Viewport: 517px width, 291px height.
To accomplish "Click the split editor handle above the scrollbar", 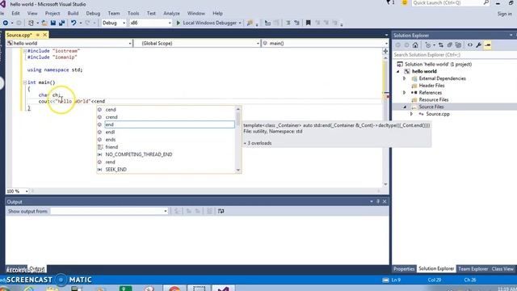I will tap(385, 51).
